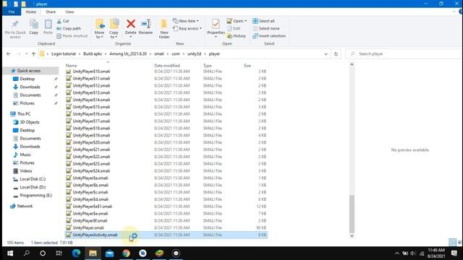Open the File menu

pos(12,12)
